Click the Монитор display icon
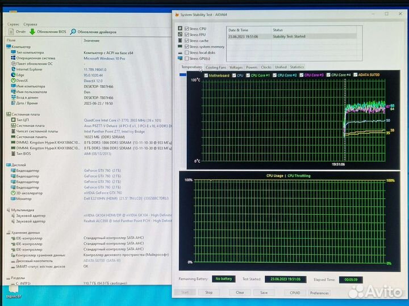 [x=13, y=199]
